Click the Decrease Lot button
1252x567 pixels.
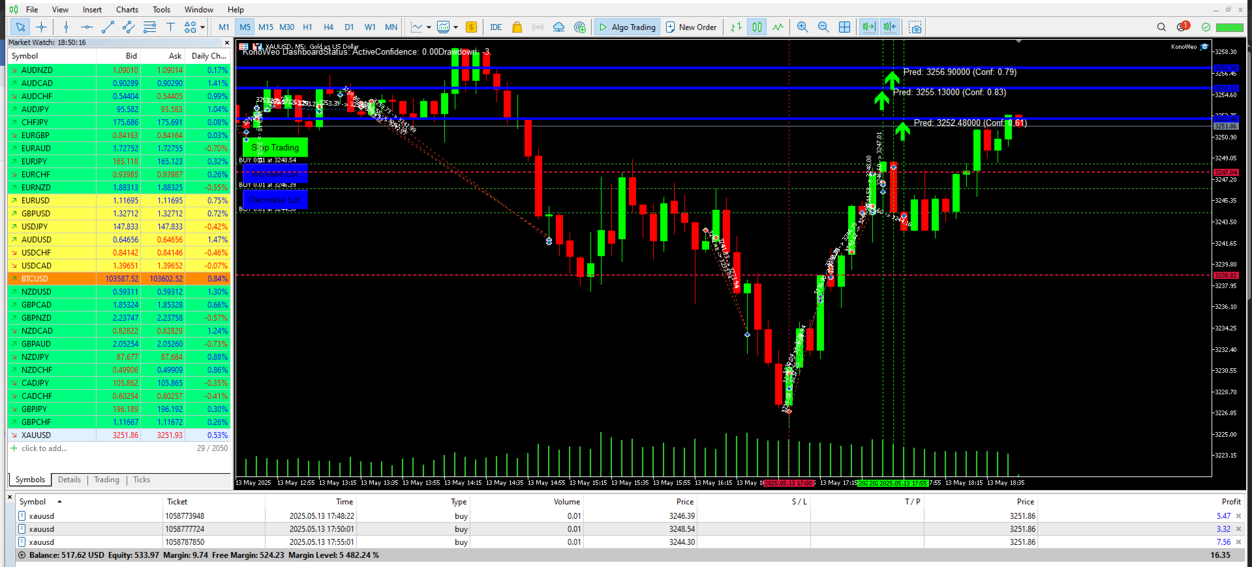(x=275, y=200)
